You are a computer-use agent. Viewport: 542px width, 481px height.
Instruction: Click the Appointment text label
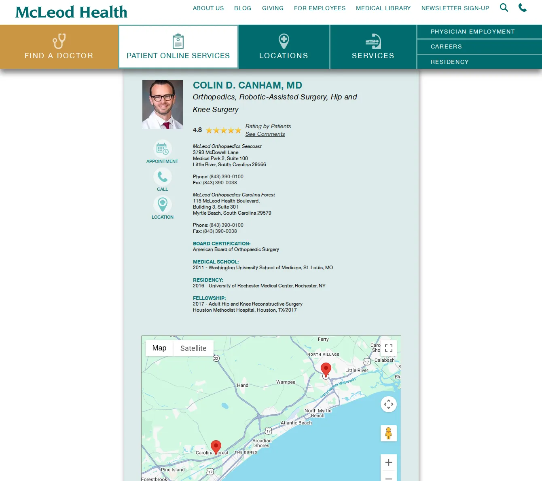[162, 161]
